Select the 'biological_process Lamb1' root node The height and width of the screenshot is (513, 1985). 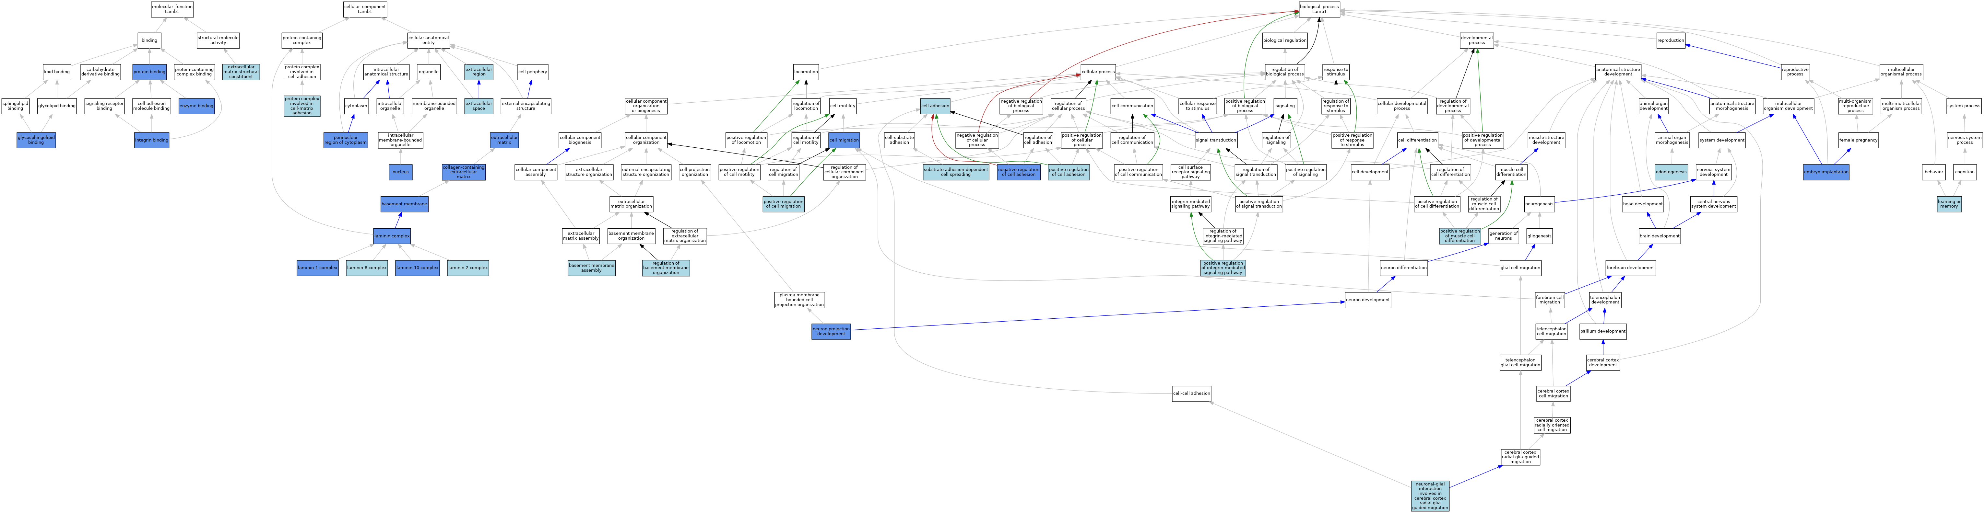tap(1319, 9)
